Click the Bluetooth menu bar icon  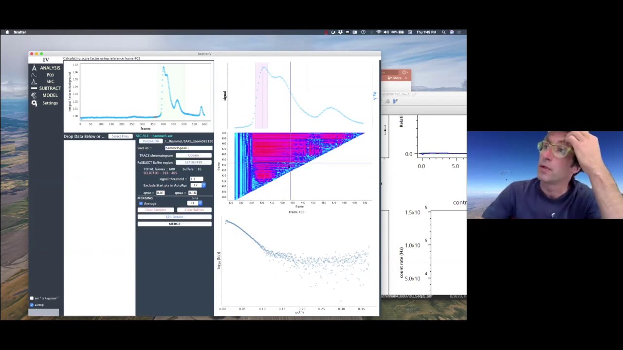pyautogui.click(x=371, y=32)
